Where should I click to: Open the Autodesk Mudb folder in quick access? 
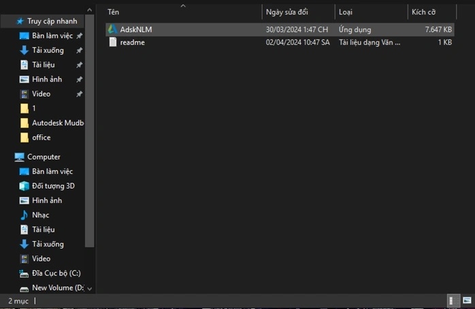pos(57,123)
